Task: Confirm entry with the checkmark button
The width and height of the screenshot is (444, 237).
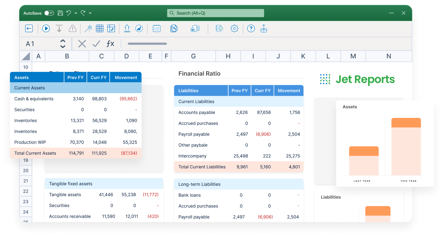Action: click(96, 43)
